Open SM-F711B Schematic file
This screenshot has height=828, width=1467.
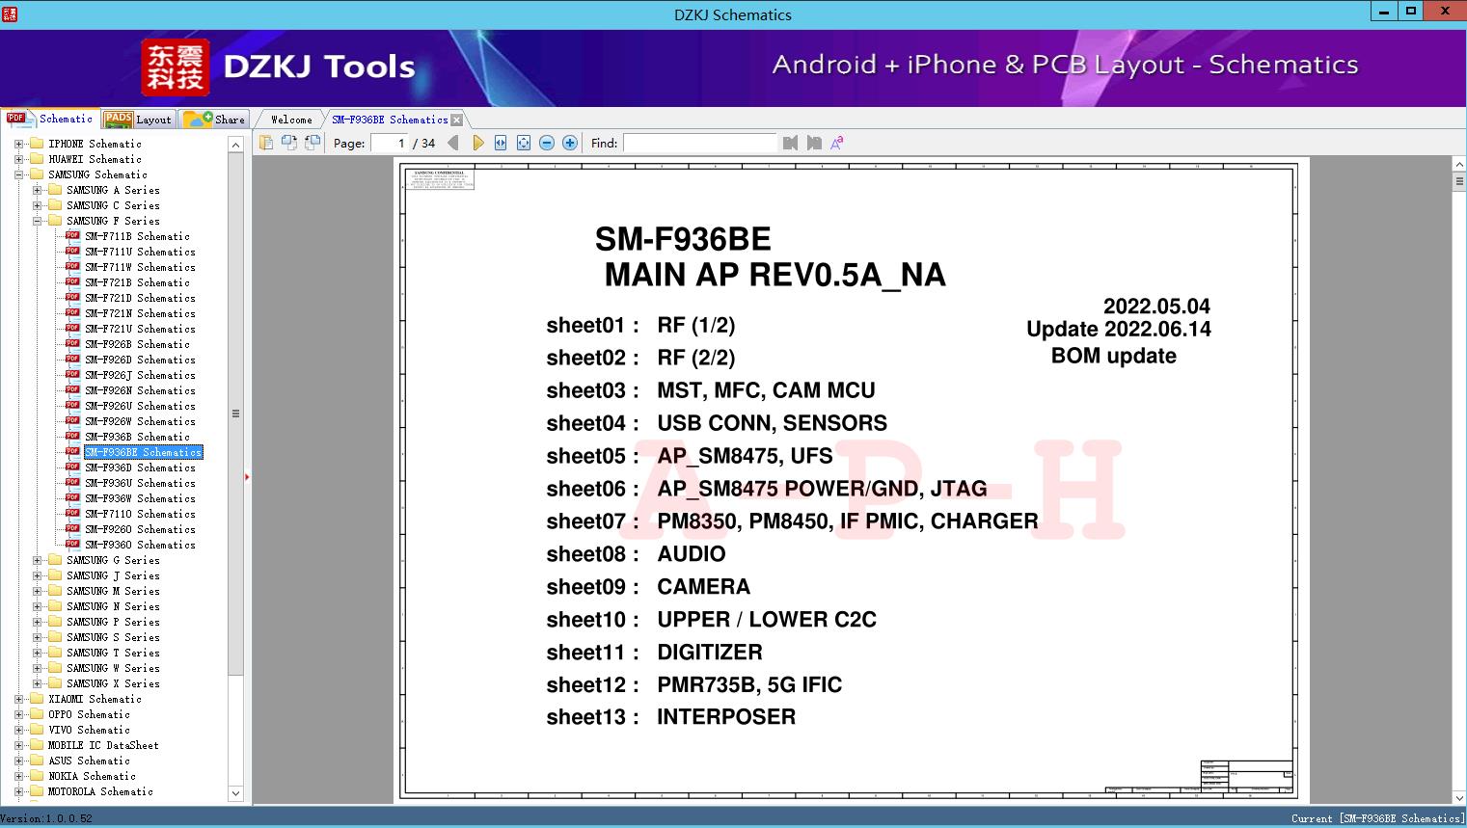(137, 236)
